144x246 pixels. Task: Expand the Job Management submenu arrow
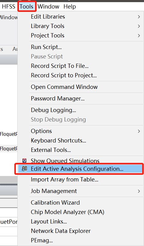[x=139, y=191]
